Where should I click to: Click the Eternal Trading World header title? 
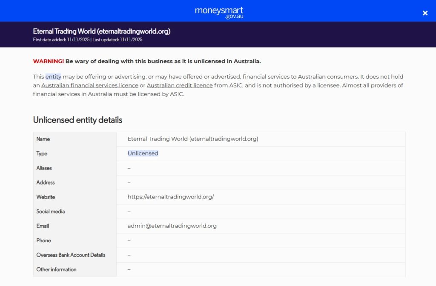pyautogui.click(x=101, y=31)
